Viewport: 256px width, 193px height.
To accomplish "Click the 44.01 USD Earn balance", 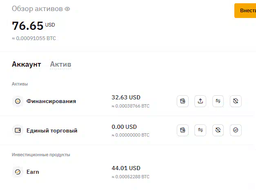I will click(x=126, y=168).
